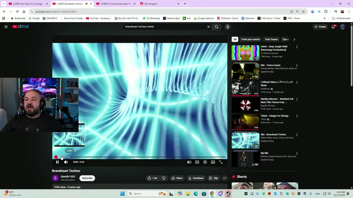The image size is (353, 198).
Task: Open the weather widget in taskbar
Action: click(12, 194)
